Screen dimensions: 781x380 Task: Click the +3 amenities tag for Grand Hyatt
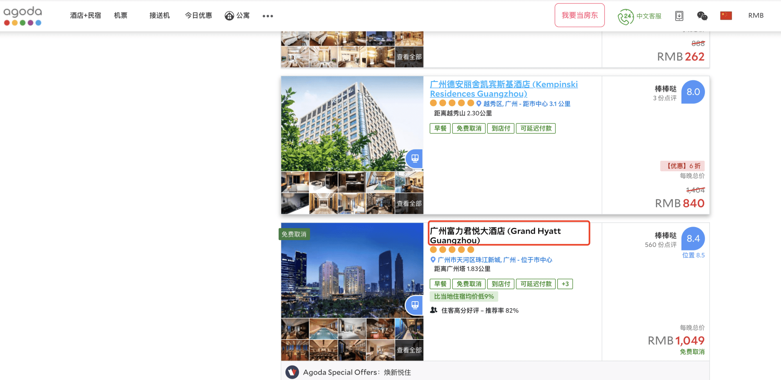565,284
